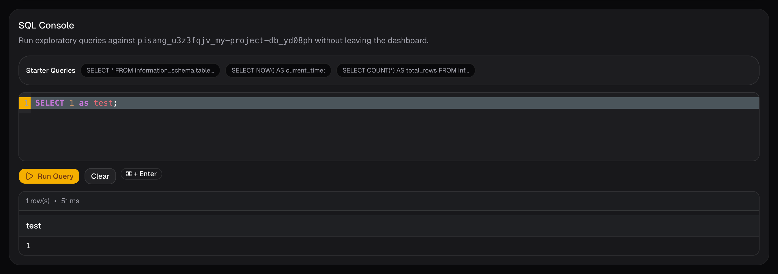Run the SELECT NOW() AS current_time starter query
The height and width of the screenshot is (274, 778).
tap(278, 70)
